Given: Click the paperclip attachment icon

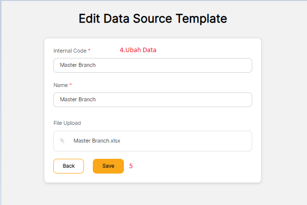Looking at the screenshot, I should click(62, 141).
